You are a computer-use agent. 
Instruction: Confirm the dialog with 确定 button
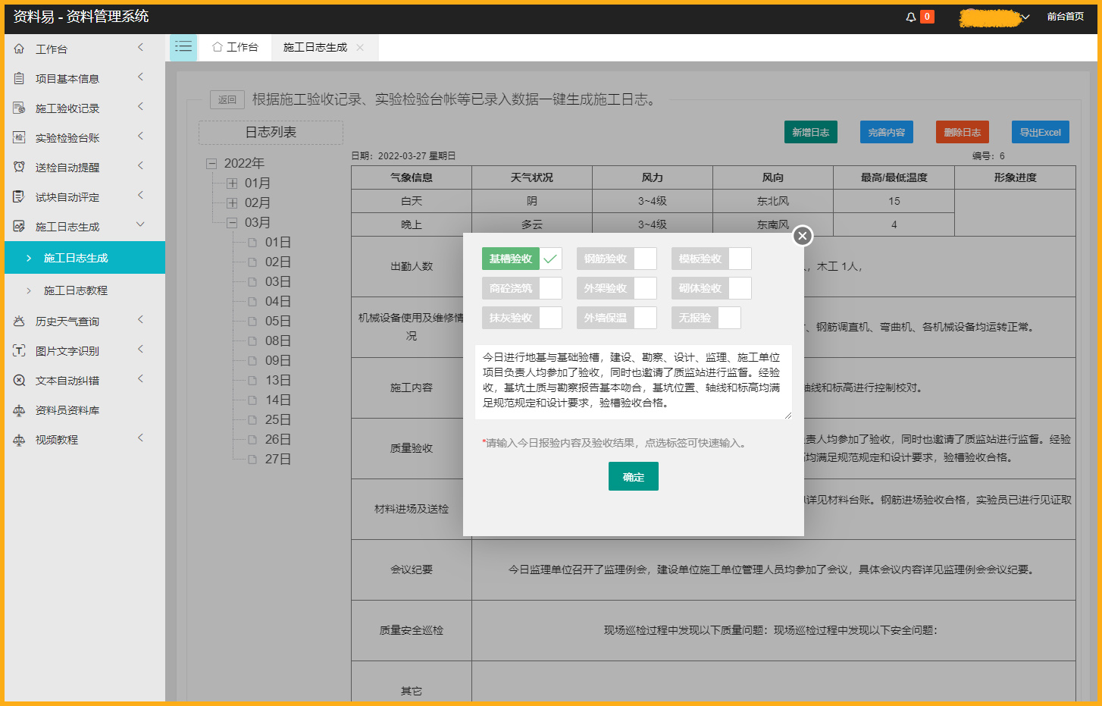click(633, 476)
